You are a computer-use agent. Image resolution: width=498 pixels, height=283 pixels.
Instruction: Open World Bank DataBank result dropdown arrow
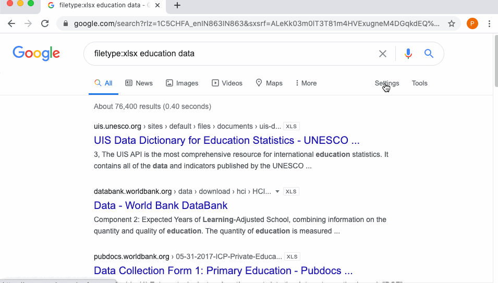277,191
